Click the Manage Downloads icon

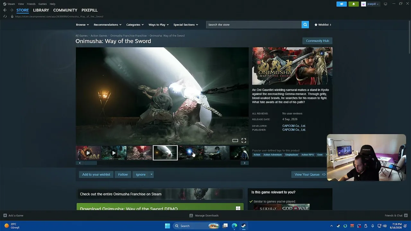191,216
